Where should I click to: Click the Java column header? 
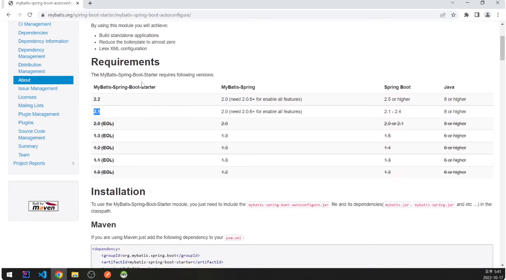click(x=449, y=87)
